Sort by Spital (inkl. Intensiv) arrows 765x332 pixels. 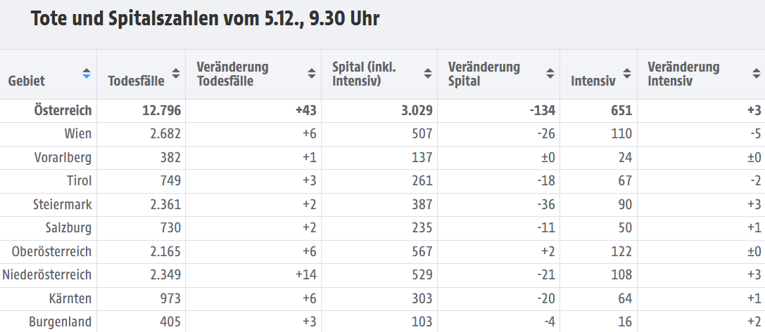pos(428,74)
